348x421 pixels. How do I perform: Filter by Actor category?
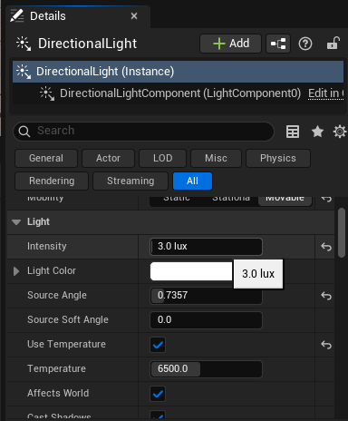[108, 158]
